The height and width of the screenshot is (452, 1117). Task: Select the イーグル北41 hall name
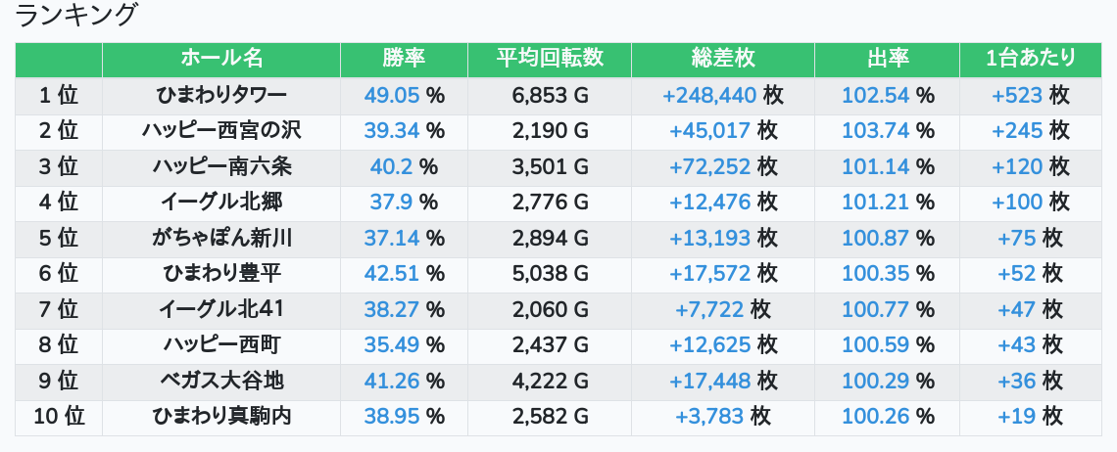click(221, 309)
